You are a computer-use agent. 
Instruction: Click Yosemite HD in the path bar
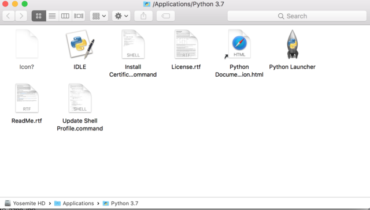pyautogui.click(x=25, y=204)
